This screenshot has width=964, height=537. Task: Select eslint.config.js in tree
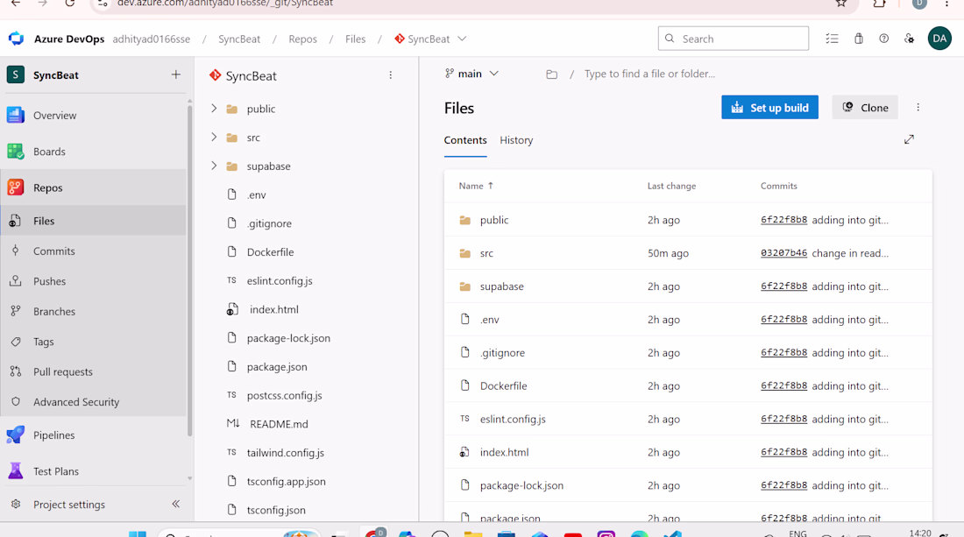pos(280,281)
